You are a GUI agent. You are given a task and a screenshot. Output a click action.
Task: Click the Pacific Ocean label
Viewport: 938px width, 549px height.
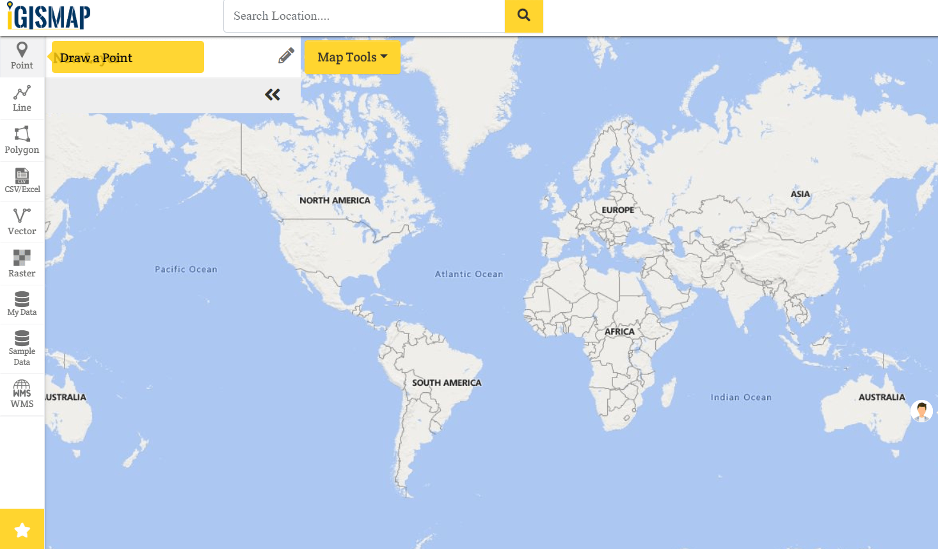coord(186,269)
